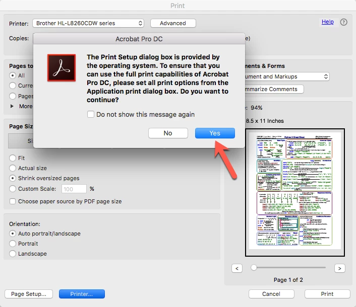Viewport: 356px width, 307px height.
Task: Click the Page Setup button
Action: click(x=29, y=294)
